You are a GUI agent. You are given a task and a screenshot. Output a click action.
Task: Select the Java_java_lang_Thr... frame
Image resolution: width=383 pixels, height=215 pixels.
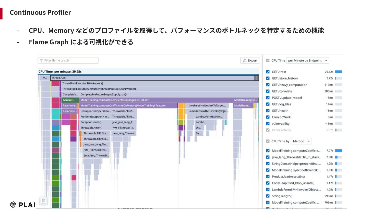coord(96,144)
